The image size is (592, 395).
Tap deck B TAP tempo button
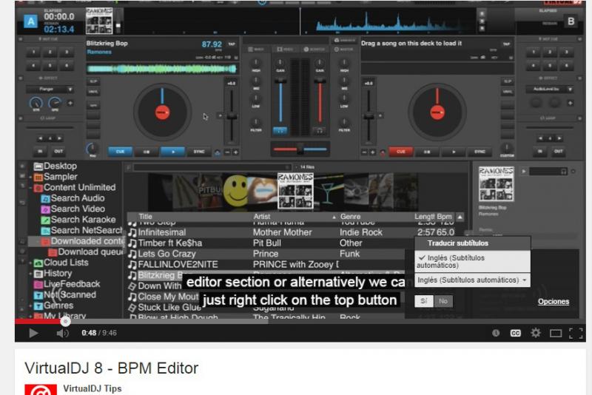[x=506, y=44]
